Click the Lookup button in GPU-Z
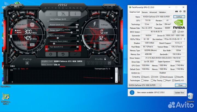The width and height of the screenshot is (197, 112). [179, 17]
